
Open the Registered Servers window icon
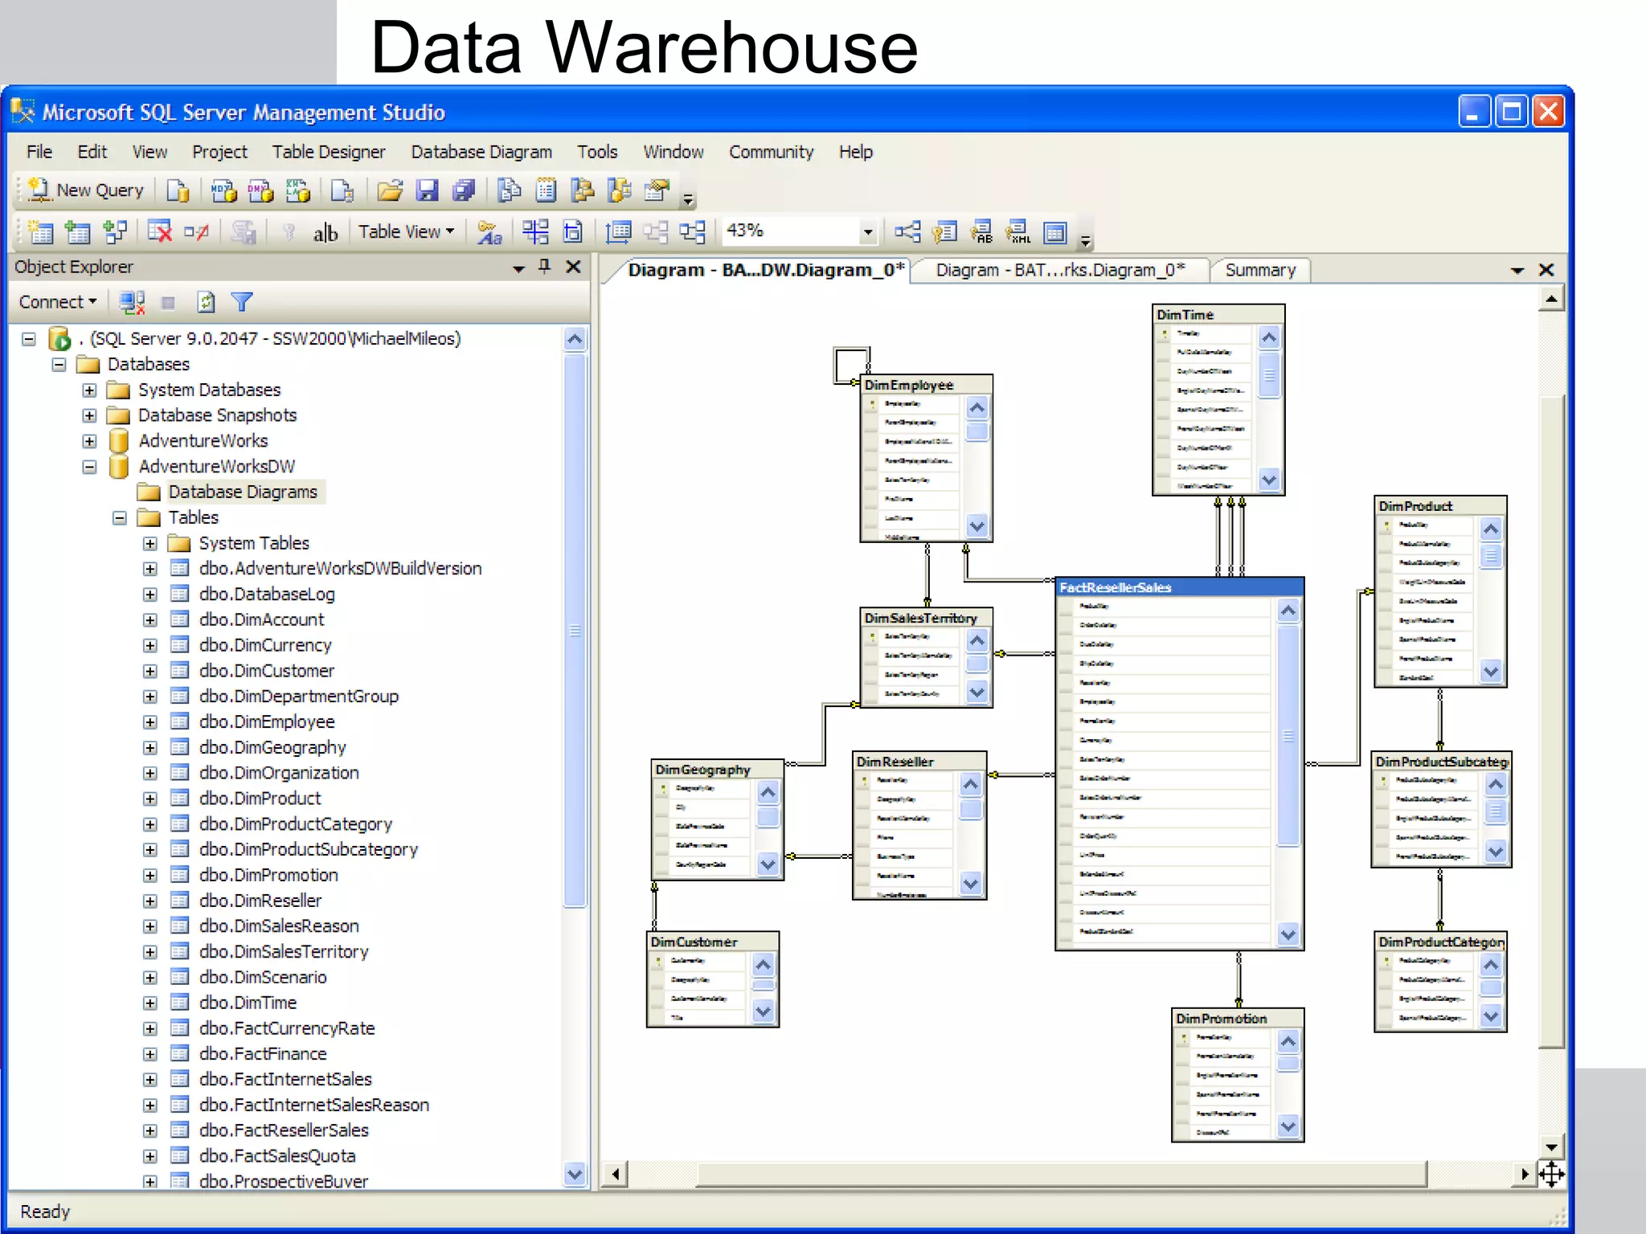click(509, 190)
